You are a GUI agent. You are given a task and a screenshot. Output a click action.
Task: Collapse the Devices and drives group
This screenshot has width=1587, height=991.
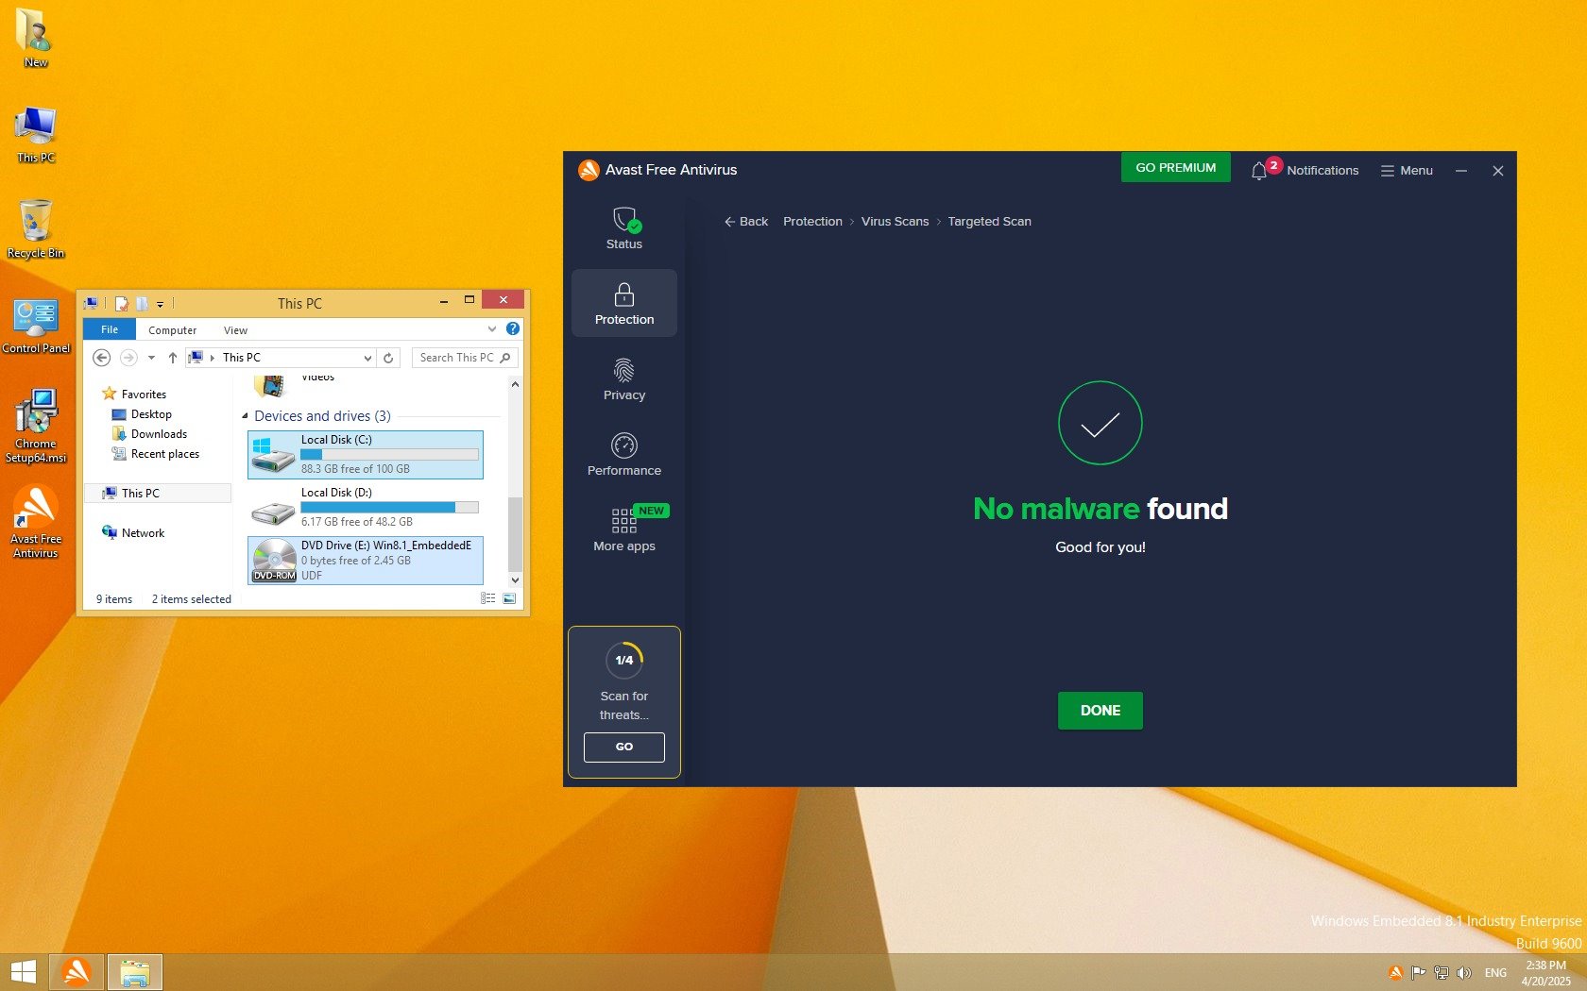(245, 416)
